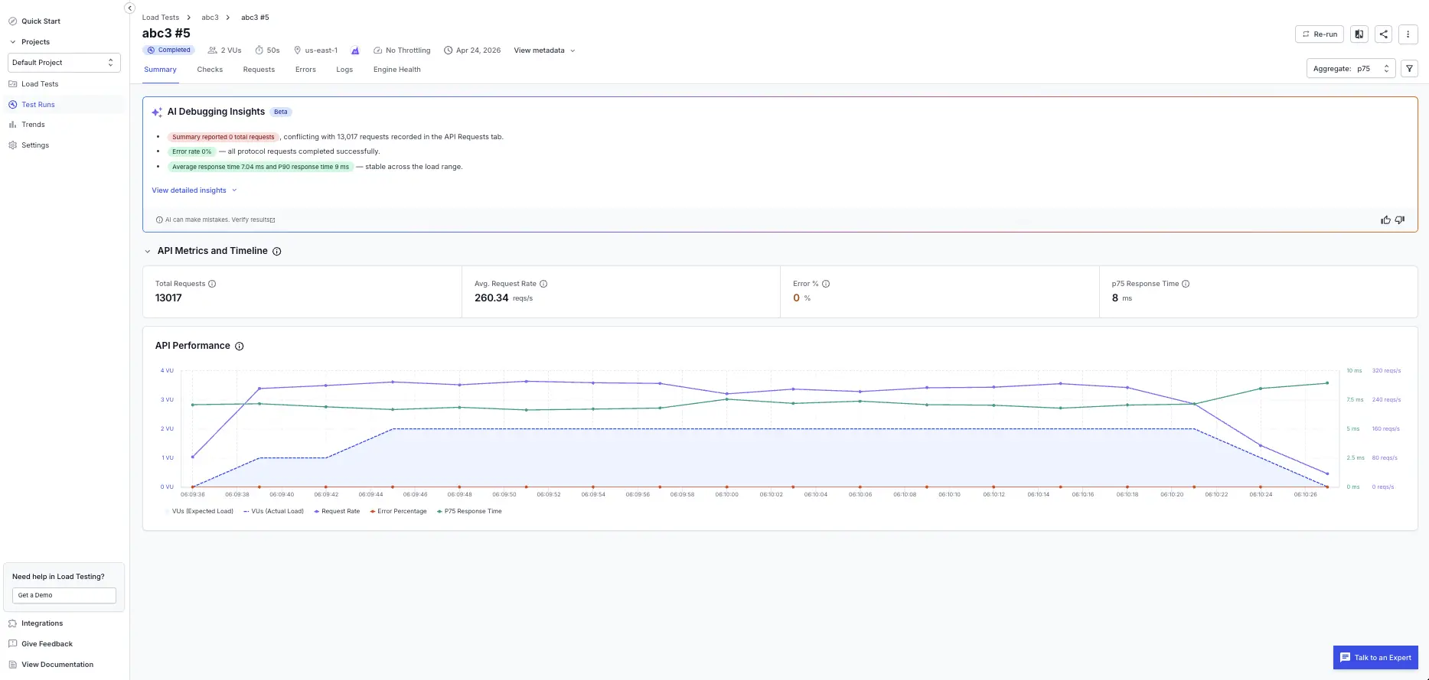Click the Re-run button
The width and height of the screenshot is (1429, 680).
pos(1320,34)
